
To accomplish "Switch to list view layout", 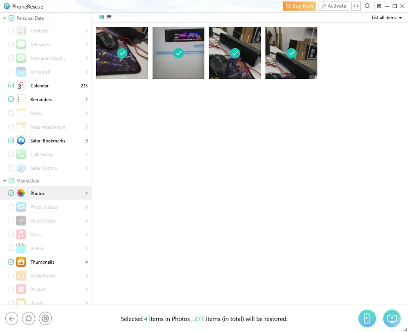I will (109, 17).
